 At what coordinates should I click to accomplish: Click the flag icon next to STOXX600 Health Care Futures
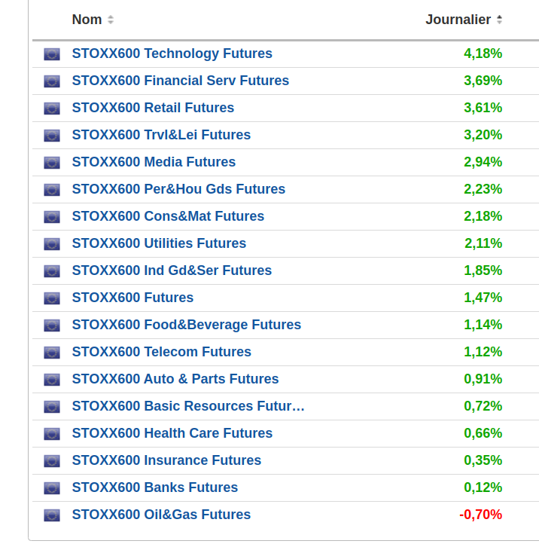coord(51,434)
